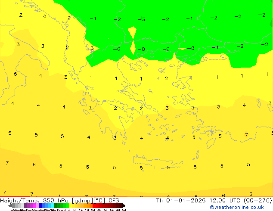Click the 54 label on color scale
The image size is (273, 211).
pyautogui.click(x=124, y=210)
